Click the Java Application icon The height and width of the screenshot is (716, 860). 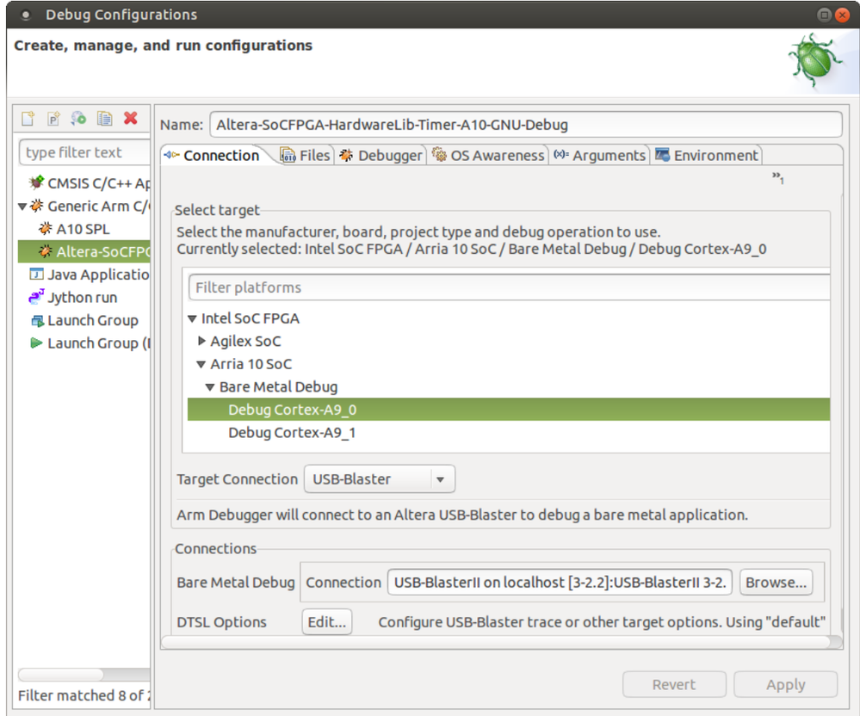click(36, 274)
